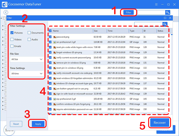Close the Filter dialog
Viewport: 179px width, 136px height.
click(x=170, y=18)
